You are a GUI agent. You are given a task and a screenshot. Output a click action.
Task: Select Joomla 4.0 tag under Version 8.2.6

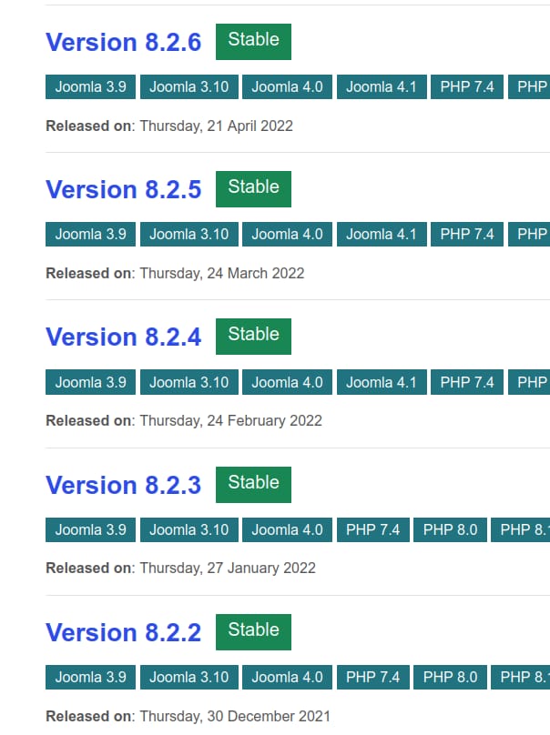(x=287, y=86)
